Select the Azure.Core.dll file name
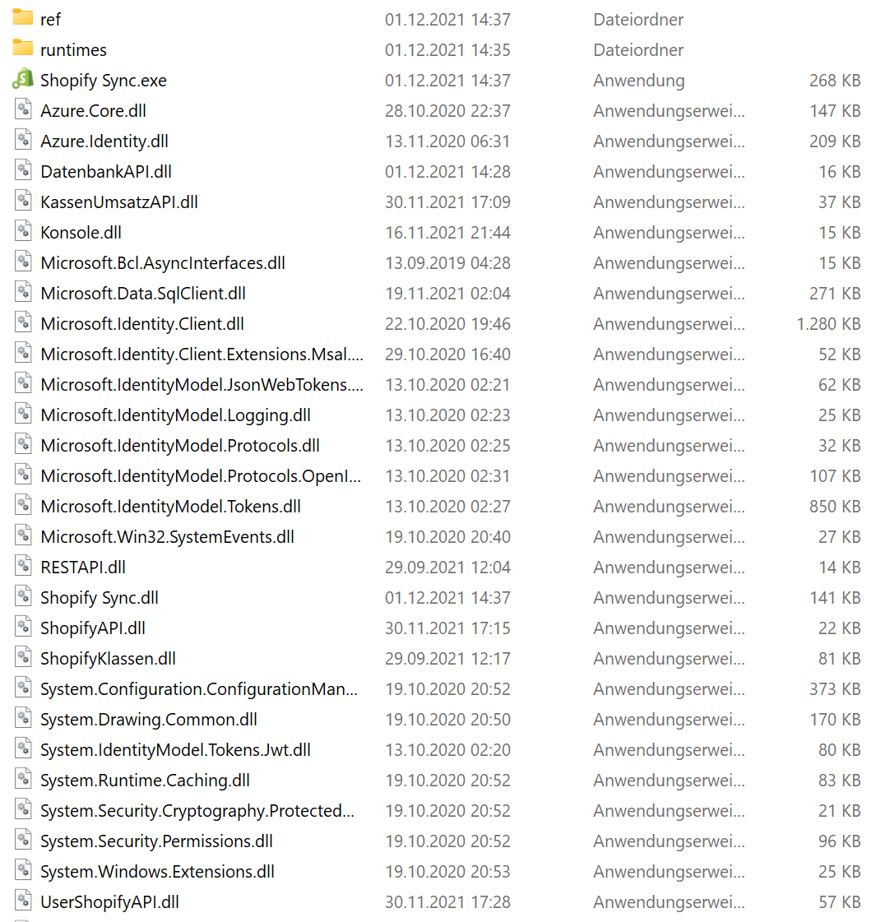Image resolution: width=876 pixels, height=922 pixels. click(94, 110)
